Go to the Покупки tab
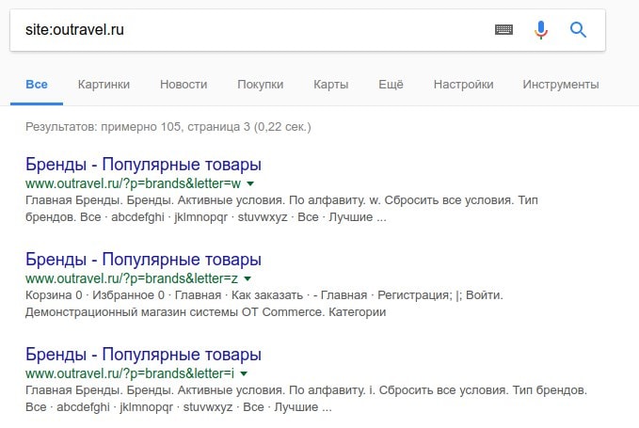This screenshot has width=639, height=428. pos(261,85)
